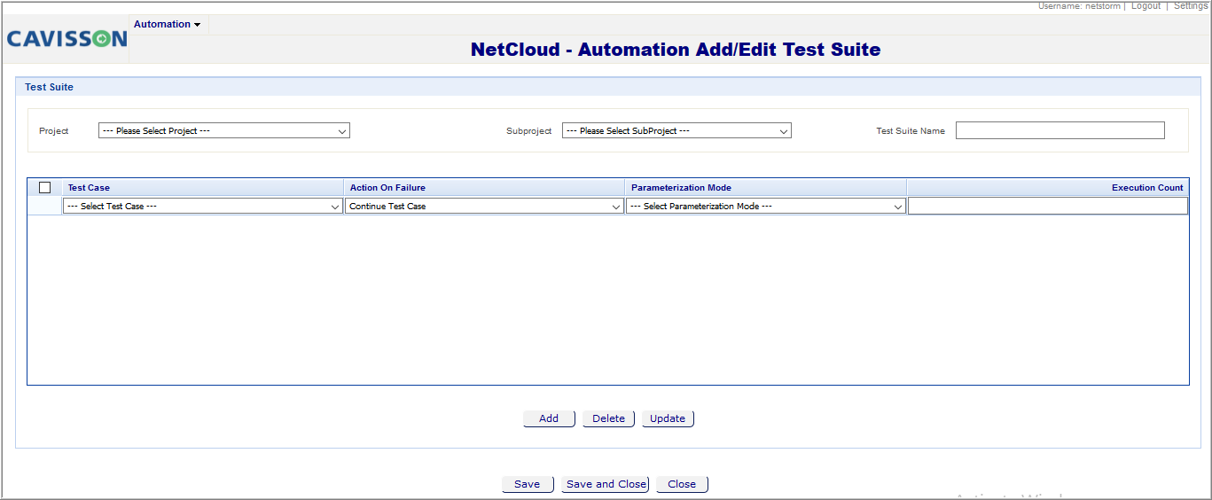Expand the Subproject dropdown
Image resolution: width=1212 pixels, height=500 pixels.
click(676, 130)
